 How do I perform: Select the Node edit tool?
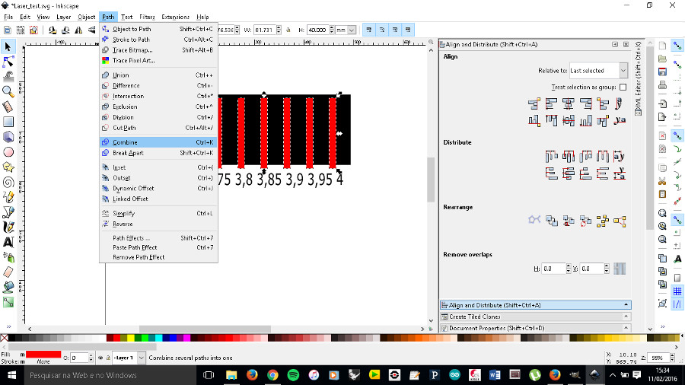pos(8,62)
